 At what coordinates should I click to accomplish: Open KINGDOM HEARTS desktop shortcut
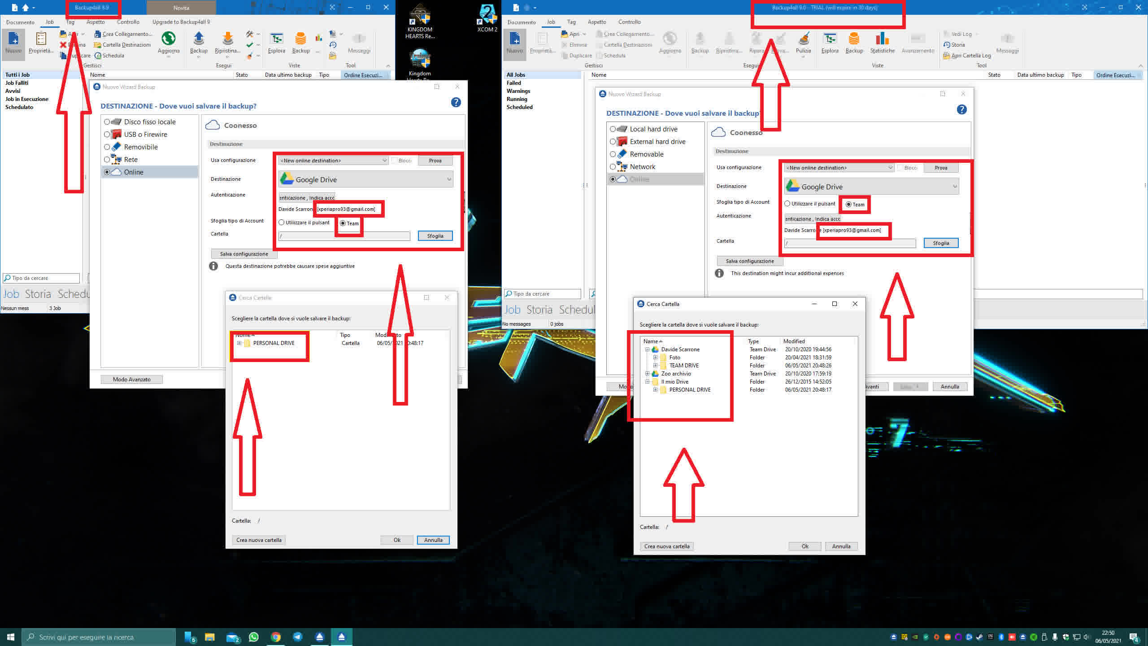[420, 22]
